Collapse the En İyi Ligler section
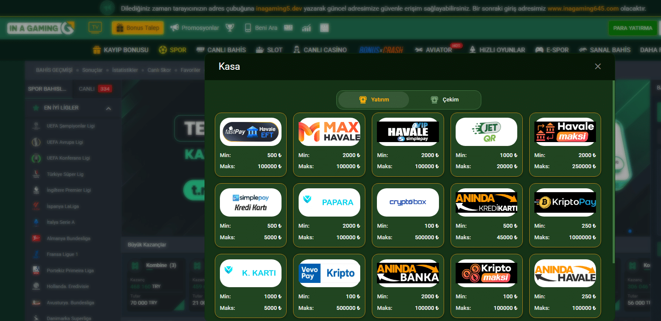Screen dimensions: 661x321 pyautogui.click(x=108, y=108)
